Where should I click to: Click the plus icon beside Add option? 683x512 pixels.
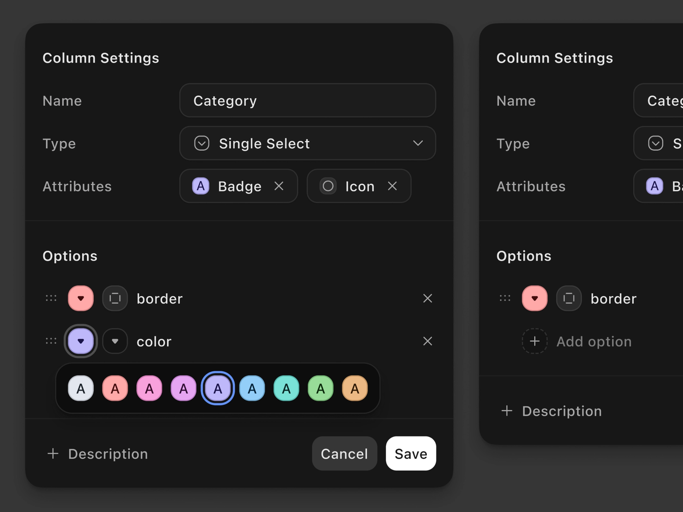click(535, 341)
